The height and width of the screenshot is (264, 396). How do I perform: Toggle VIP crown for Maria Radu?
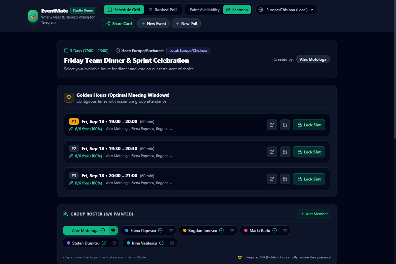point(285,230)
